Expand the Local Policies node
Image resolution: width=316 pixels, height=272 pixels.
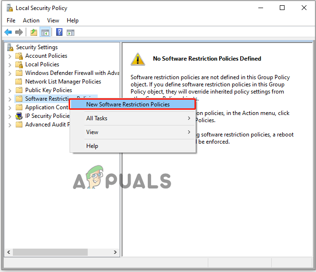pos(10,65)
